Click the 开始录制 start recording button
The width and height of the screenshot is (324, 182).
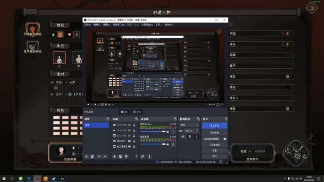tap(214, 133)
